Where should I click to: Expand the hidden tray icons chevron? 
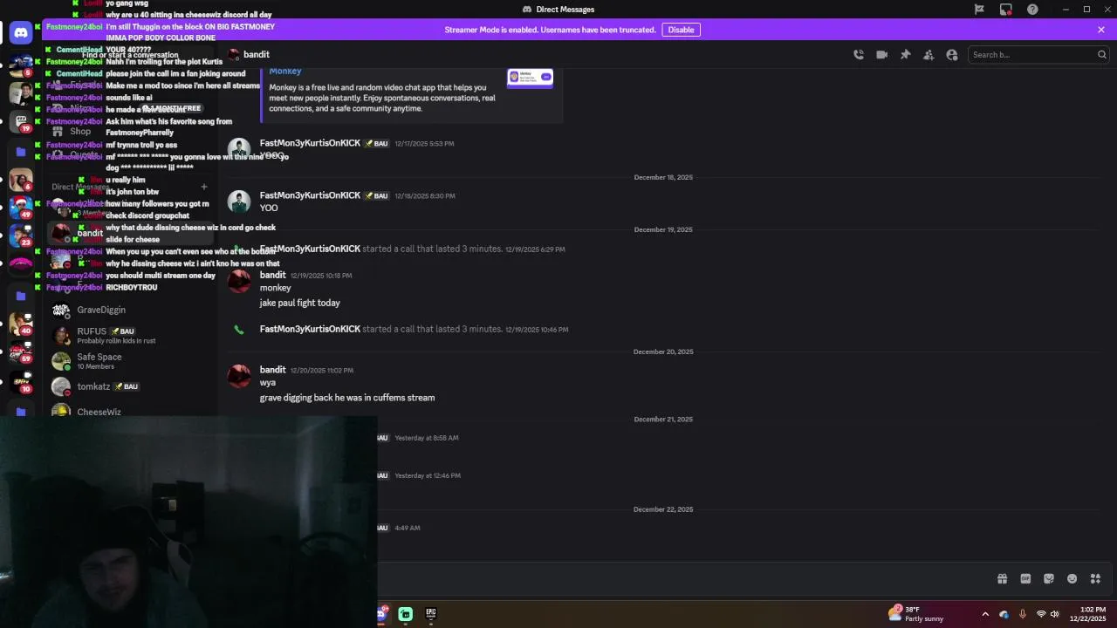[985, 614]
